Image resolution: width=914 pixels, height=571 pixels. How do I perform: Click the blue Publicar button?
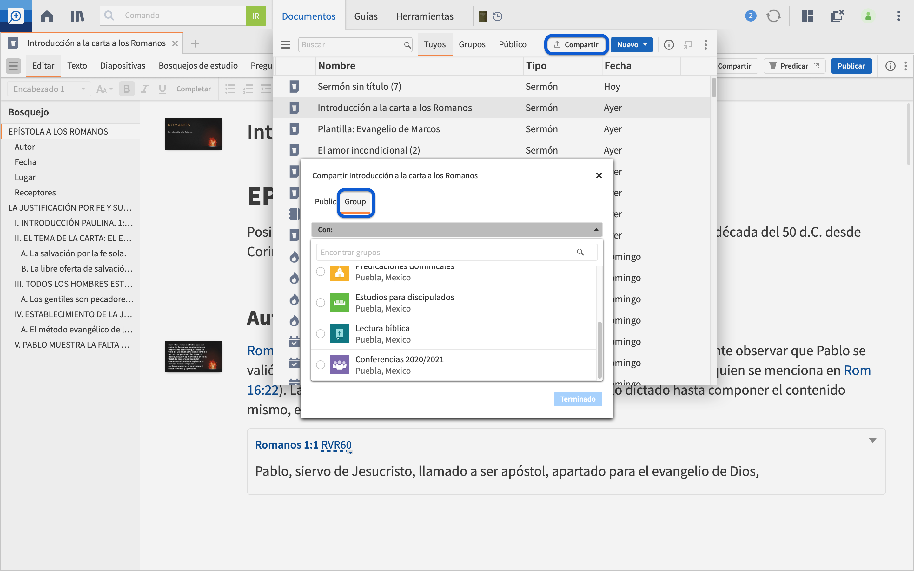[x=851, y=66]
